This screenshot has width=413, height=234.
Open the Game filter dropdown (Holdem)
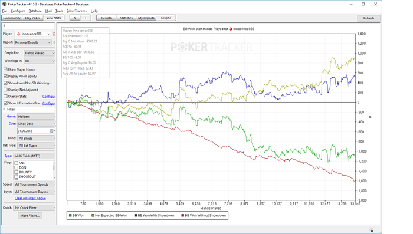(x=36, y=116)
